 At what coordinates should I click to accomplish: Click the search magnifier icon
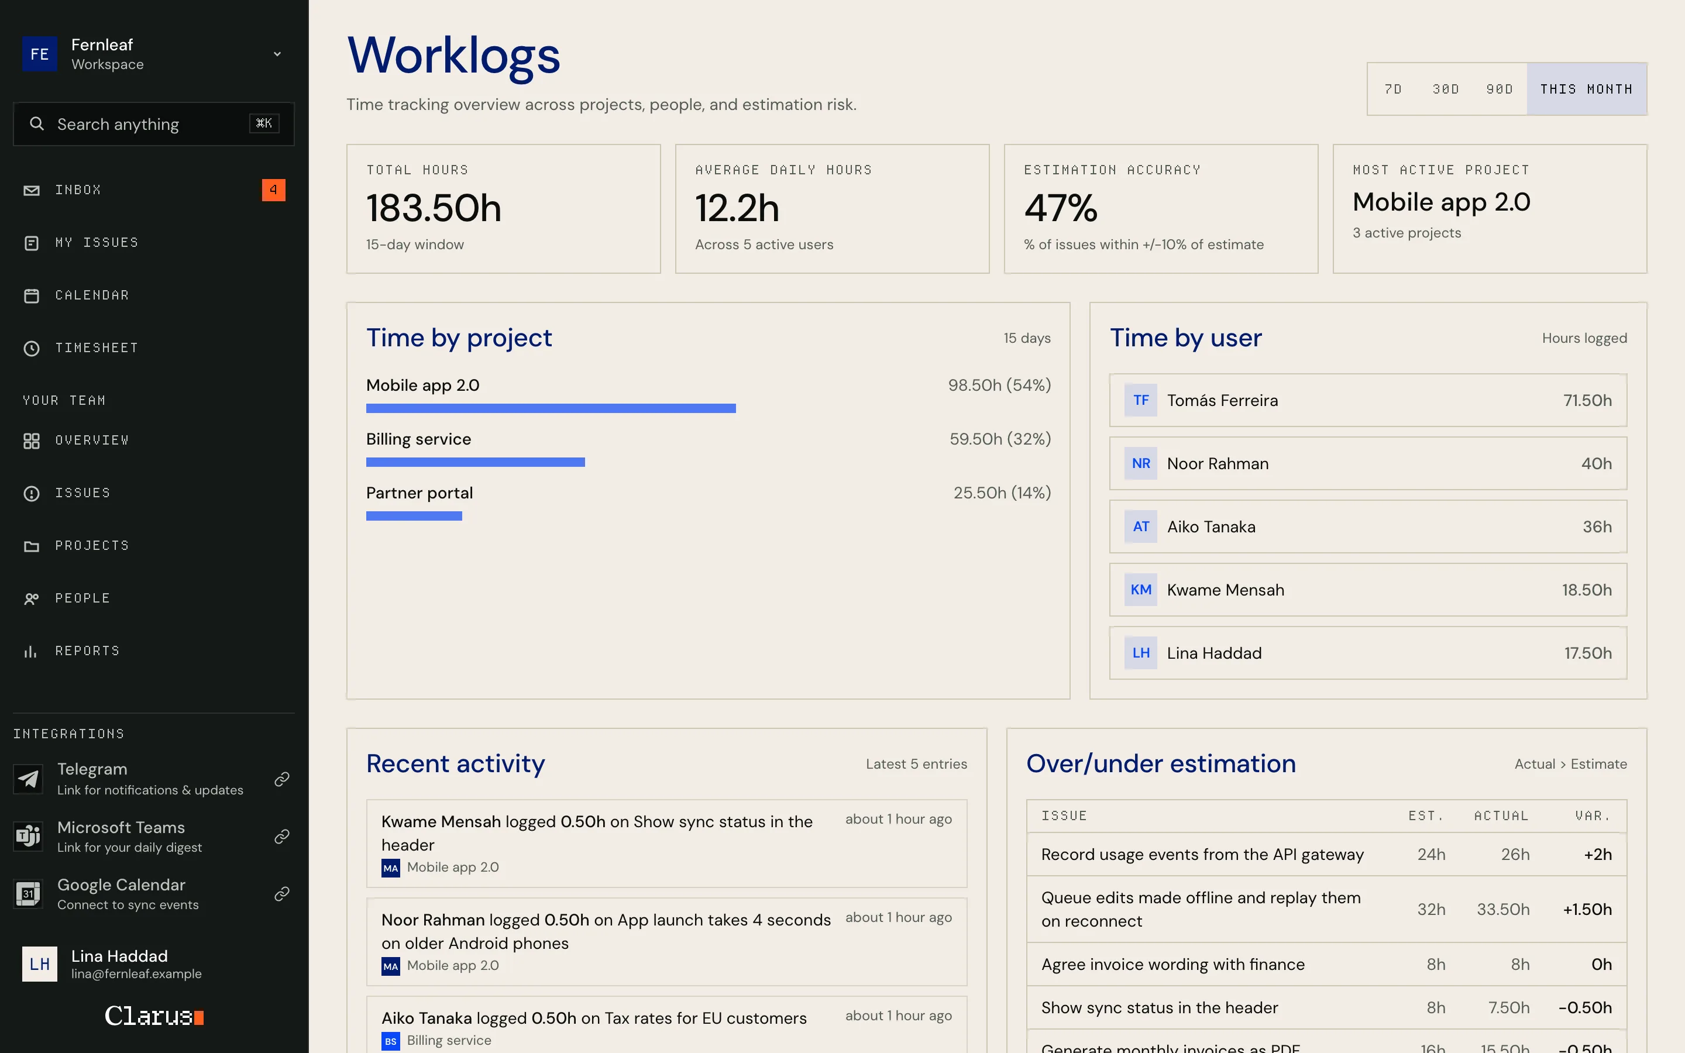[x=37, y=124]
